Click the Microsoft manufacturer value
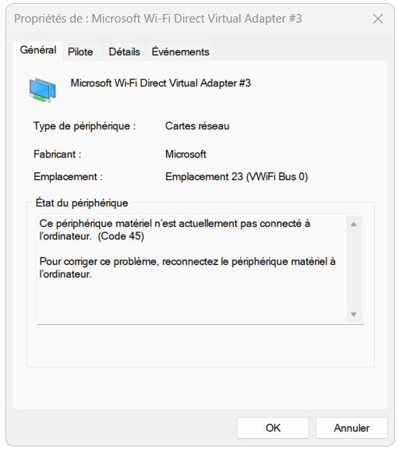Viewport: 399px width, 452px height. (185, 154)
